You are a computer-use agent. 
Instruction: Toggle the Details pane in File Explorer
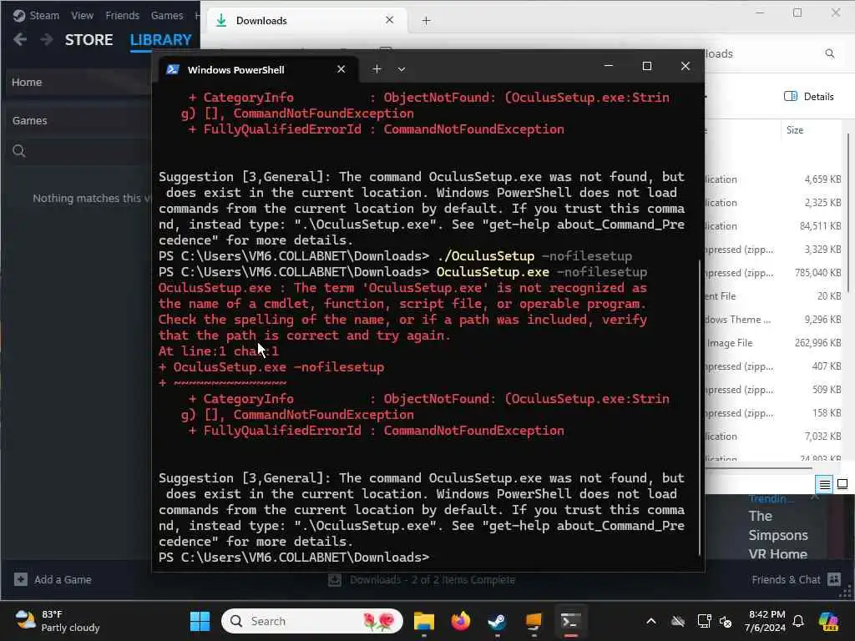pos(808,97)
